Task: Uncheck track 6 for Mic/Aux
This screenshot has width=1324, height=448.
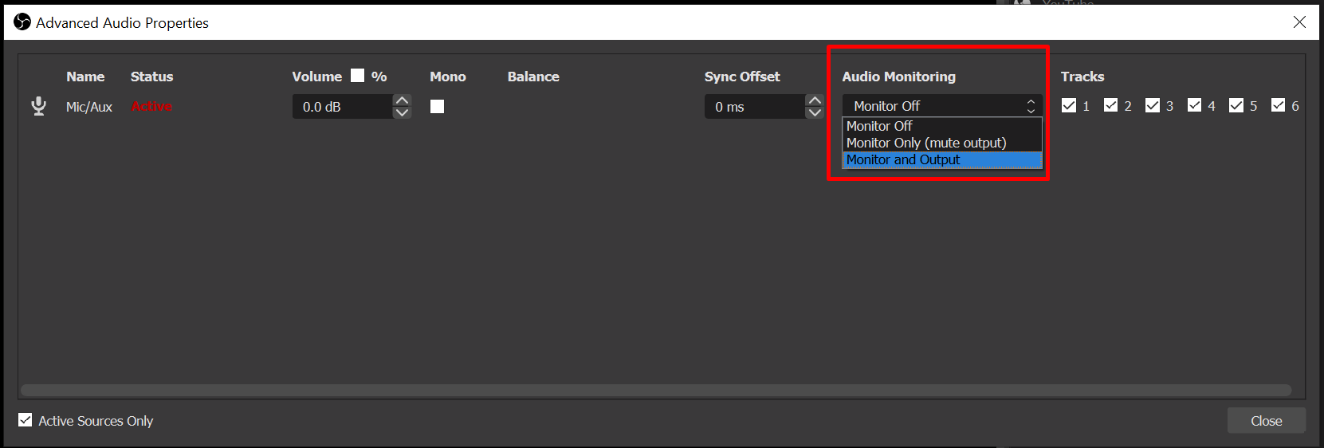Action: coord(1279,105)
